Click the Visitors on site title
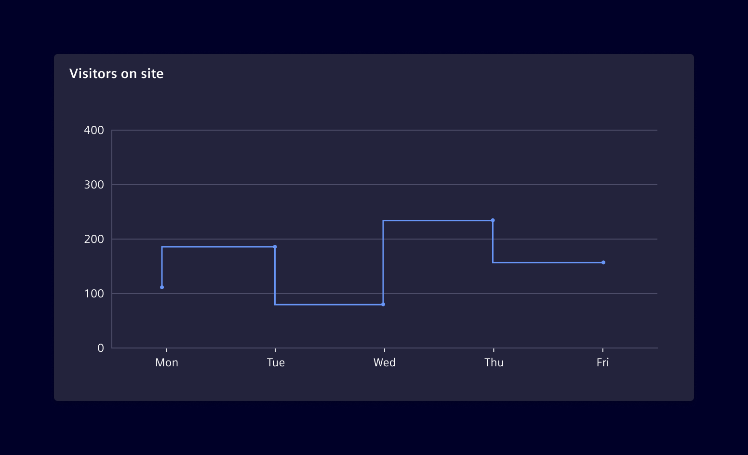Image resolution: width=748 pixels, height=455 pixels. [117, 73]
